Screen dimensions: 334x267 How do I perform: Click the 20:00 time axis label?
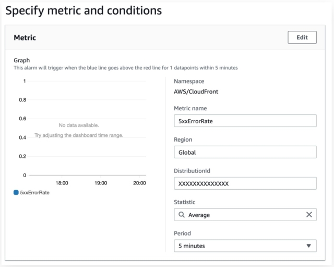(x=139, y=183)
